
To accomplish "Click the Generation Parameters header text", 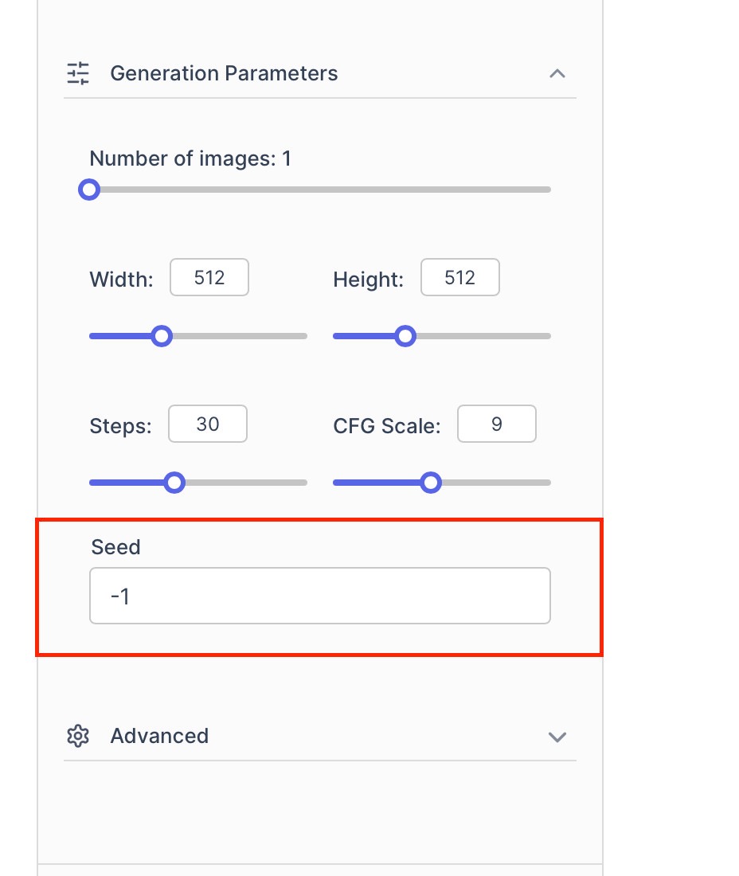I will pyautogui.click(x=224, y=73).
